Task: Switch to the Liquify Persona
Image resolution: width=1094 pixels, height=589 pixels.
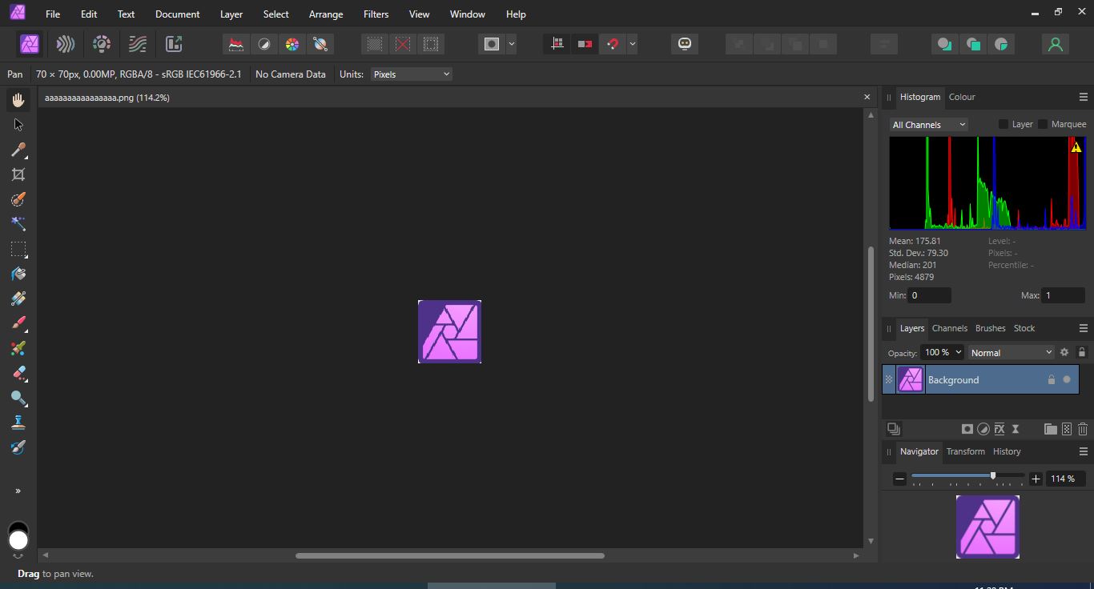Action: click(66, 44)
